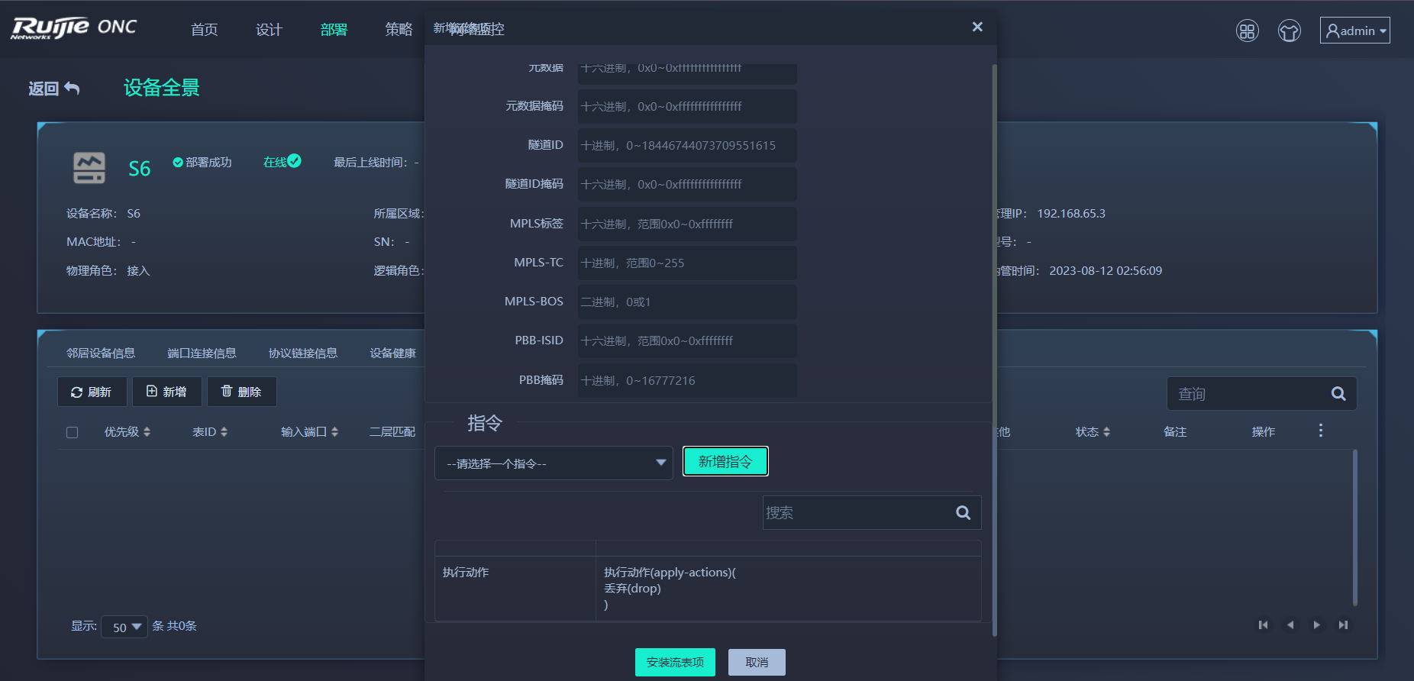Click the 新增 add button
1414x681 pixels.
tap(166, 392)
